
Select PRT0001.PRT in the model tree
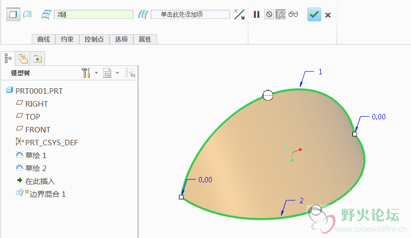tap(39, 91)
